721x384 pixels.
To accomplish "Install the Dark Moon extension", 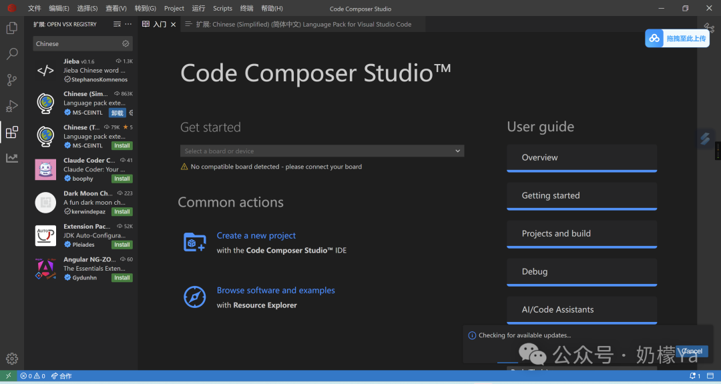I will [122, 212].
